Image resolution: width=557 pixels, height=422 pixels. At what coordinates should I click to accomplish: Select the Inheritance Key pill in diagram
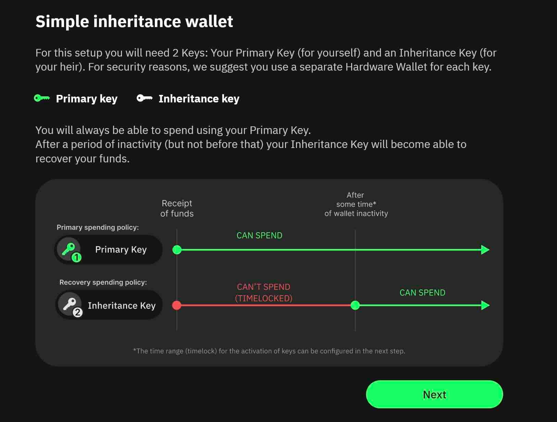pyautogui.click(x=109, y=305)
